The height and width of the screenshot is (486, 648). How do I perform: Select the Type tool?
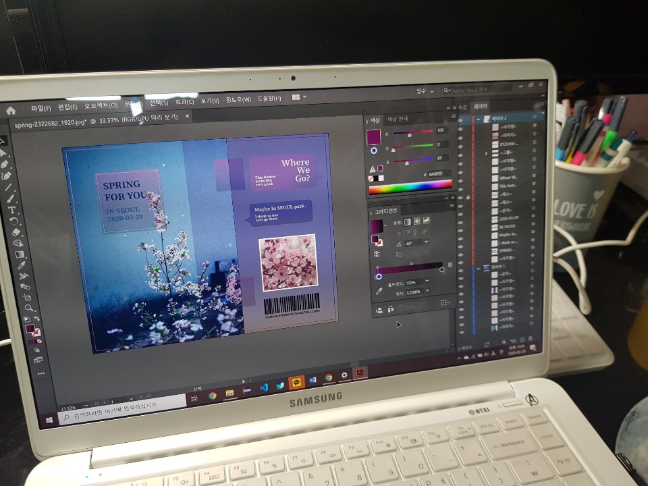point(12,209)
